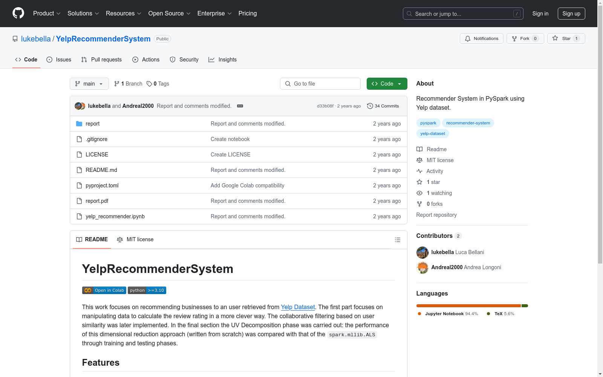The width and height of the screenshot is (603, 377).
Task: Open the YelpRecommenderSystem repository title link
Action: pyautogui.click(x=103, y=39)
